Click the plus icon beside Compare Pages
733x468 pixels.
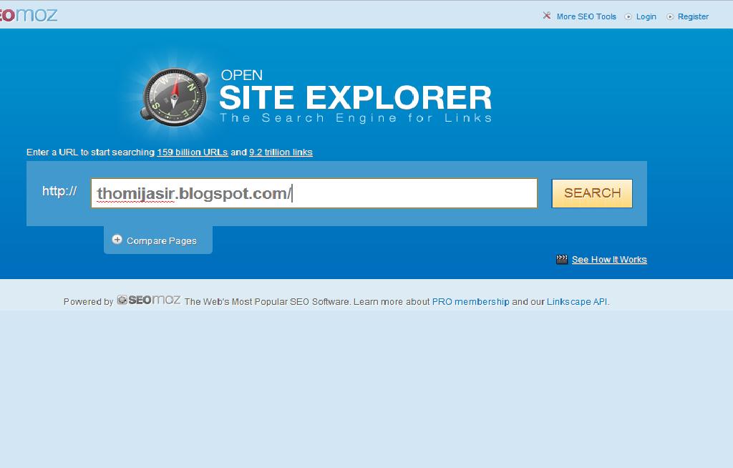click(117, 240)
